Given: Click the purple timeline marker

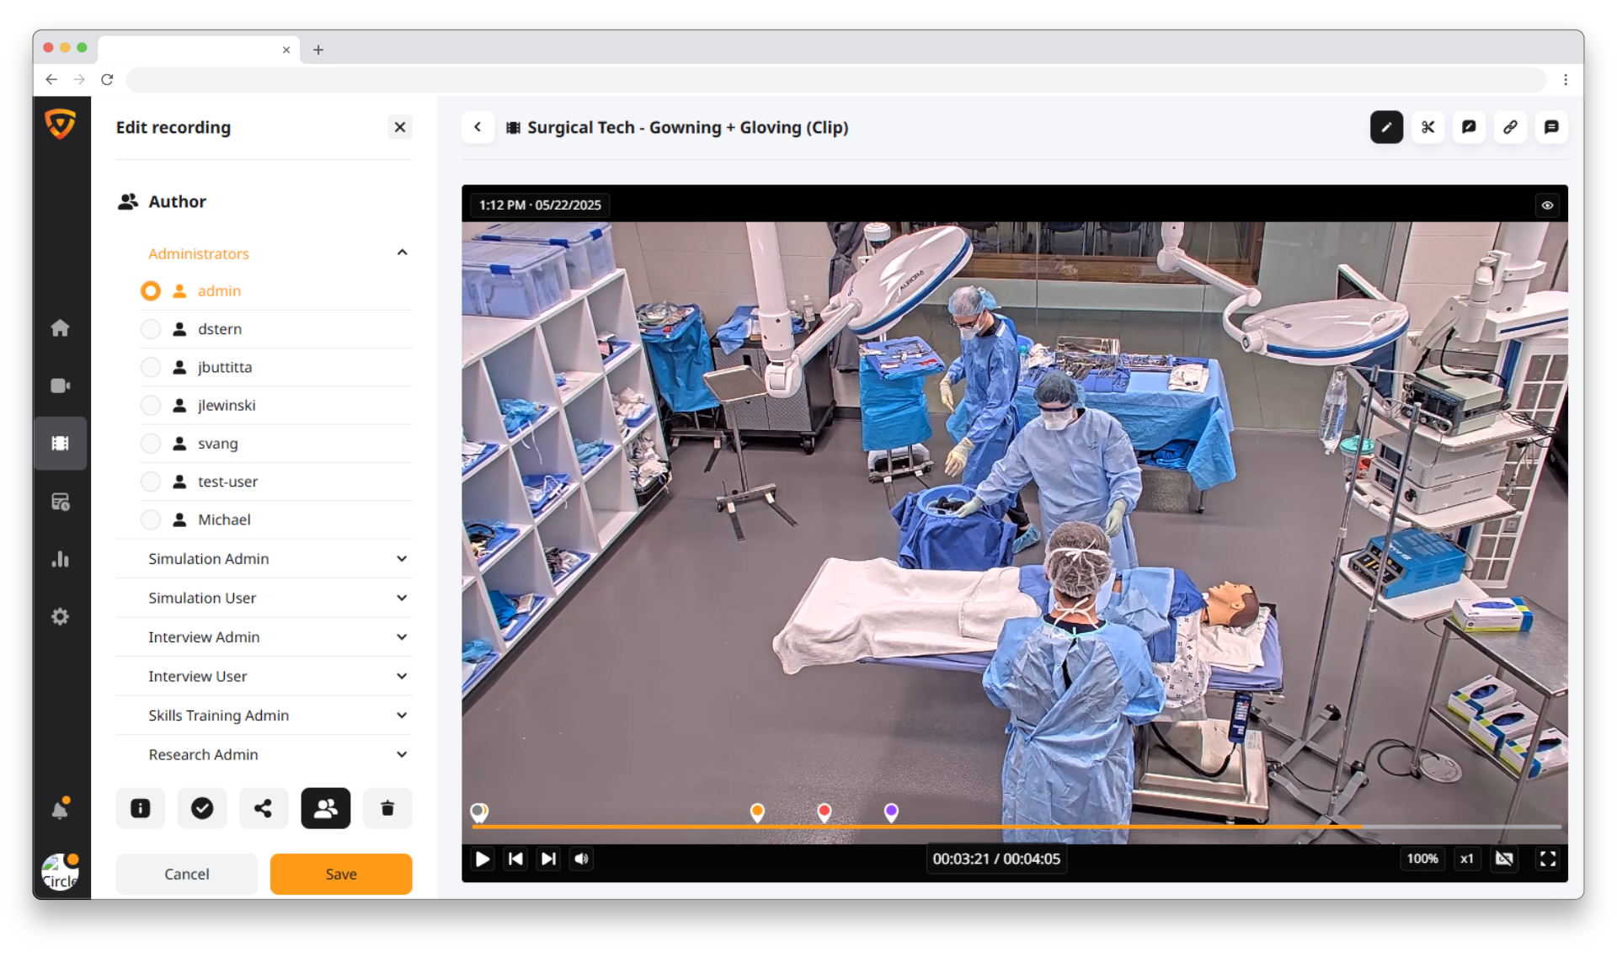Looking at the screenshot, I should [x=891, y=811].
